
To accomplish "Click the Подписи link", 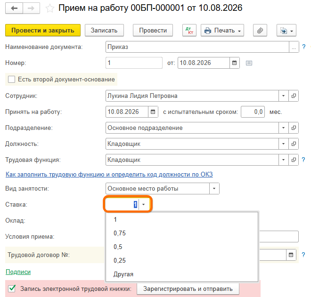I will click(x=18, y=272).
